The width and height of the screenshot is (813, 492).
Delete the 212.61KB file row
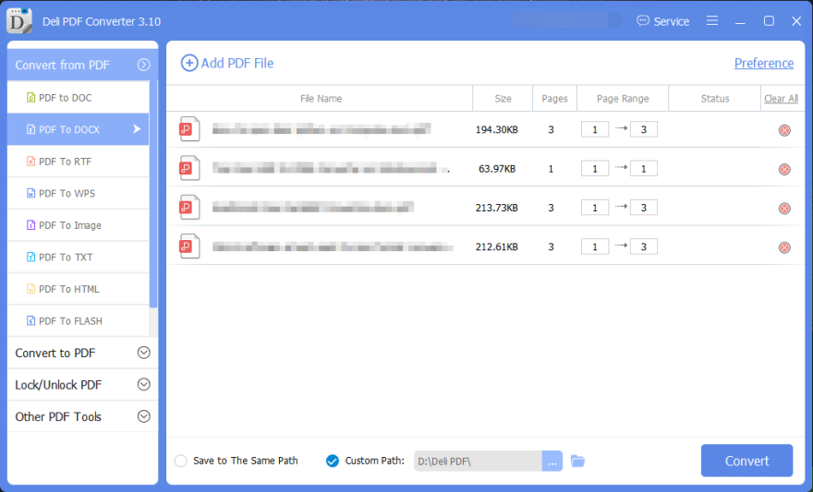[x=784, y=247]
